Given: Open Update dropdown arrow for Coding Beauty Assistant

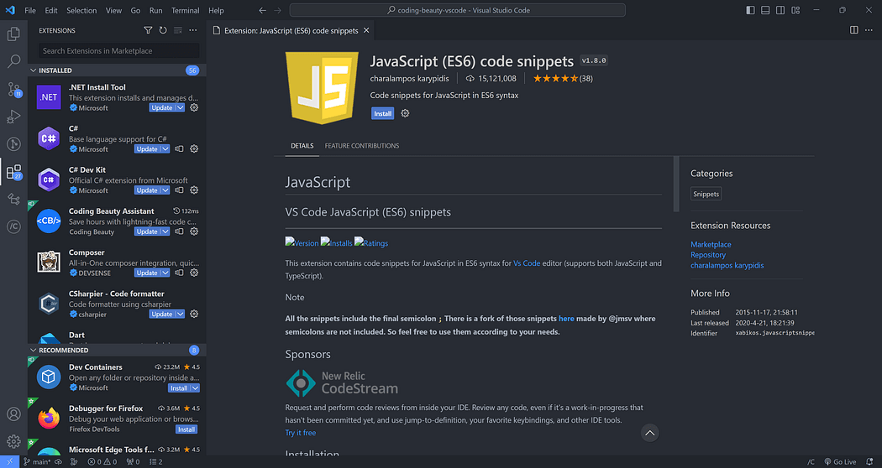Looking at the screenshot, I should pyautogui.click(x=165, y=231).
